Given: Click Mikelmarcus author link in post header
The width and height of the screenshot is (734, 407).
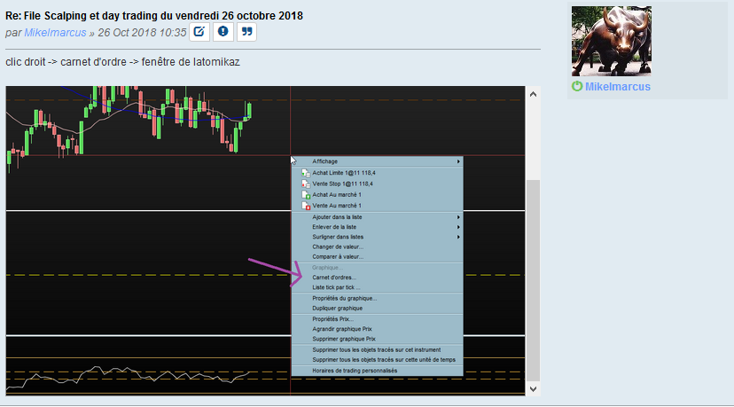Looking at the screenshot, I should coord(55,33).
